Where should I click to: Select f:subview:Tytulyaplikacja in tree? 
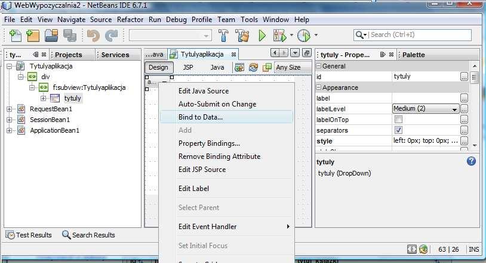pos(90,87)
